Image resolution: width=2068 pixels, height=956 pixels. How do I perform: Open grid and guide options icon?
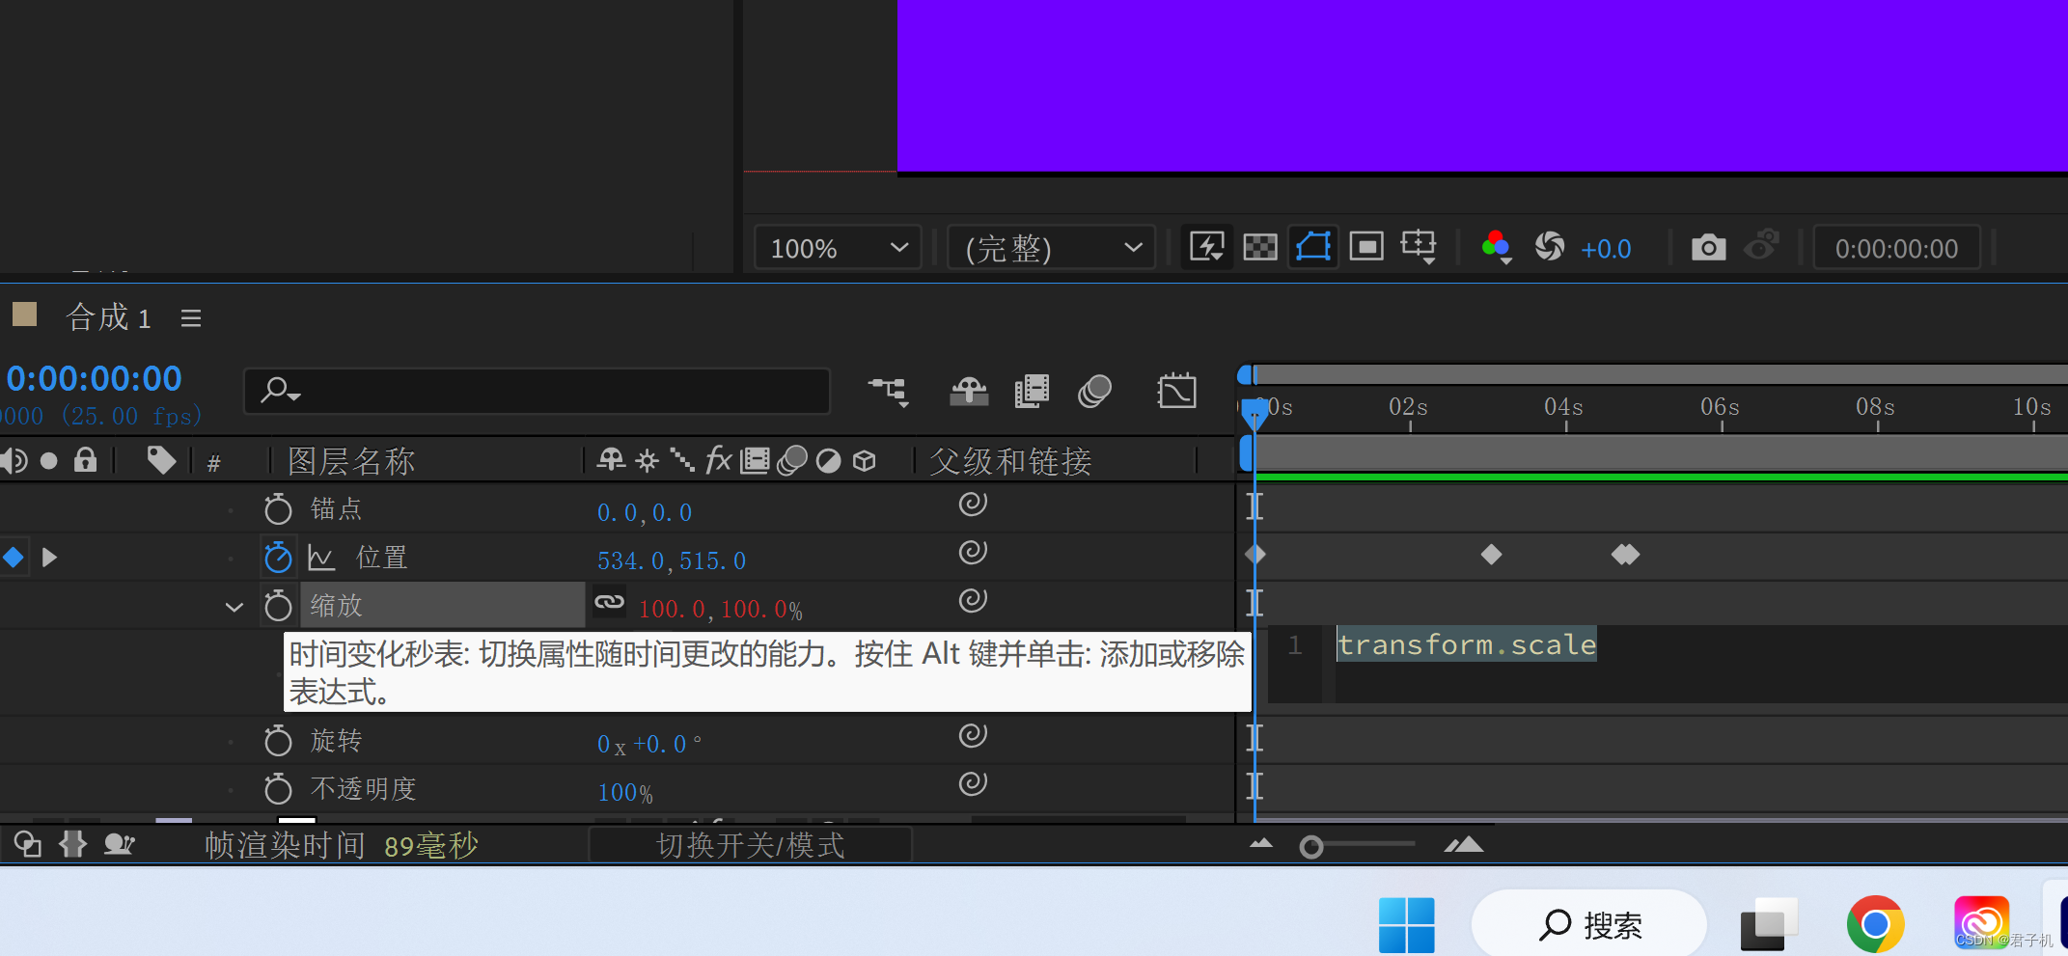click(x=1419, y=247)
